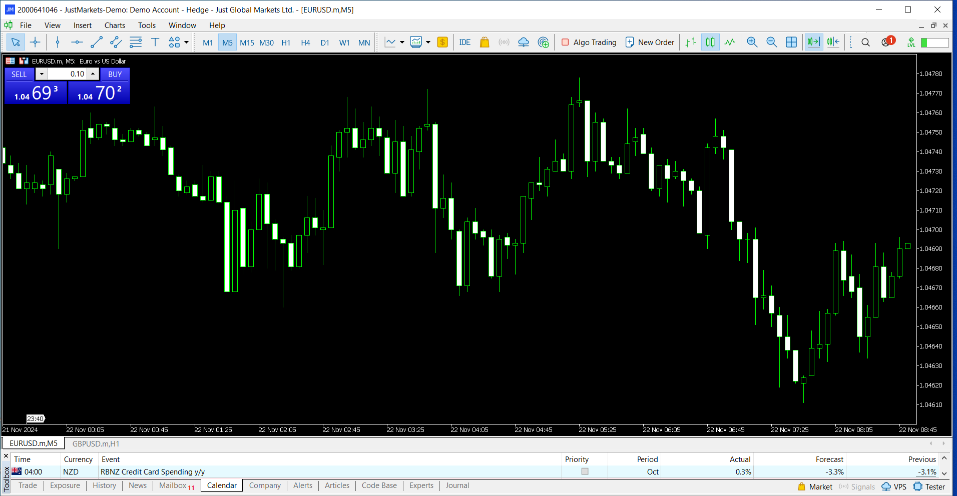Switch chart to bar chart view
This screenshot has width=957, height=496.
(691, 42)
